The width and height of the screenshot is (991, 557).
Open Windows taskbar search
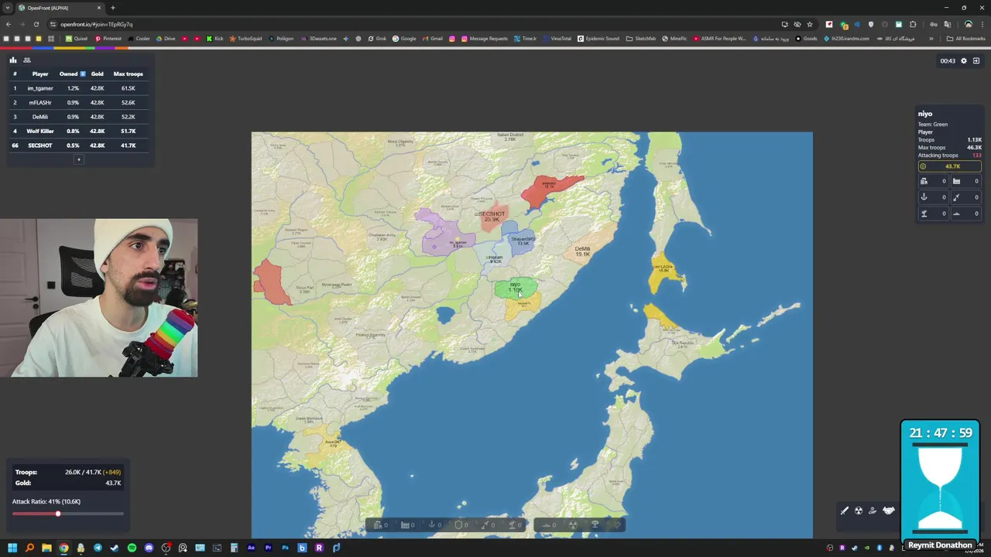click(29, 548)
